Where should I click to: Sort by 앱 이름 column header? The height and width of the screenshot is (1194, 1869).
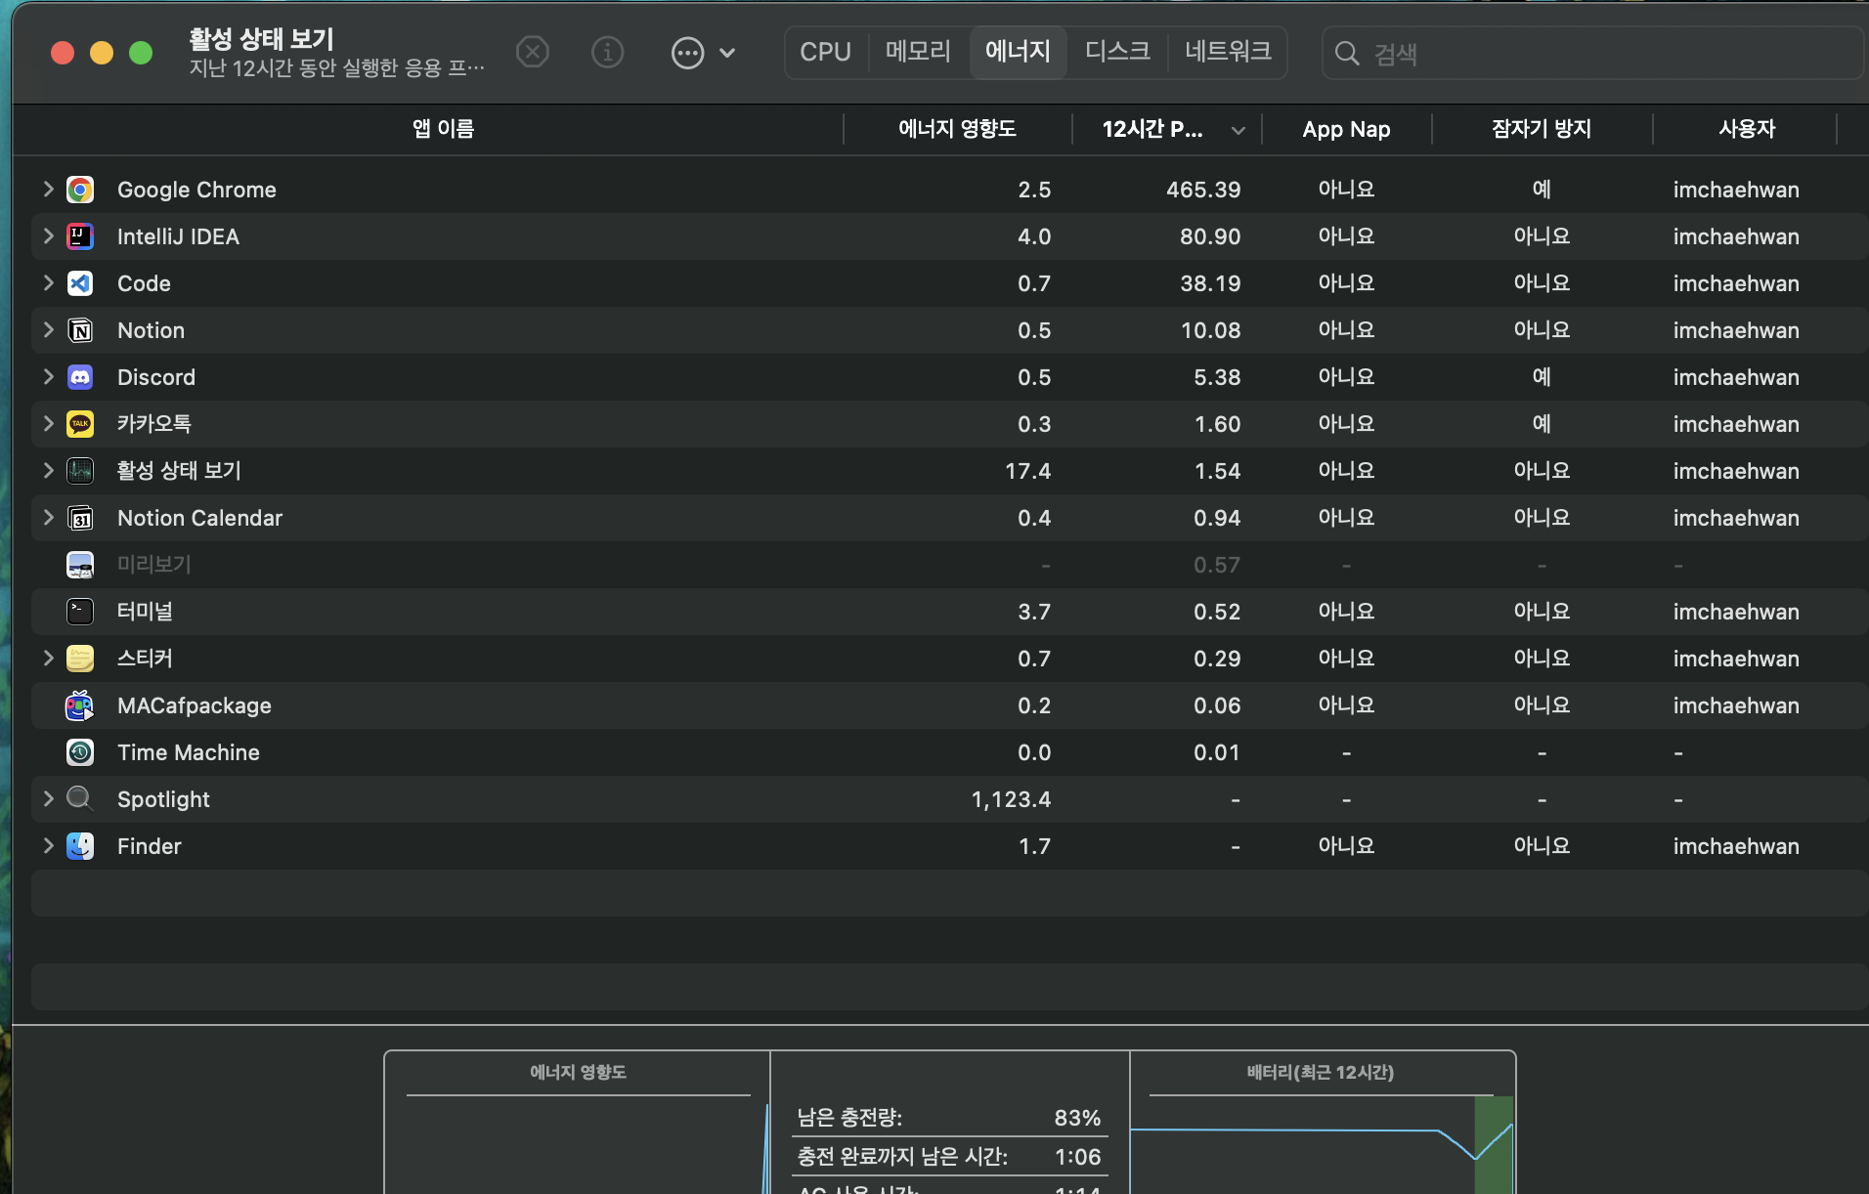(443, 129)
